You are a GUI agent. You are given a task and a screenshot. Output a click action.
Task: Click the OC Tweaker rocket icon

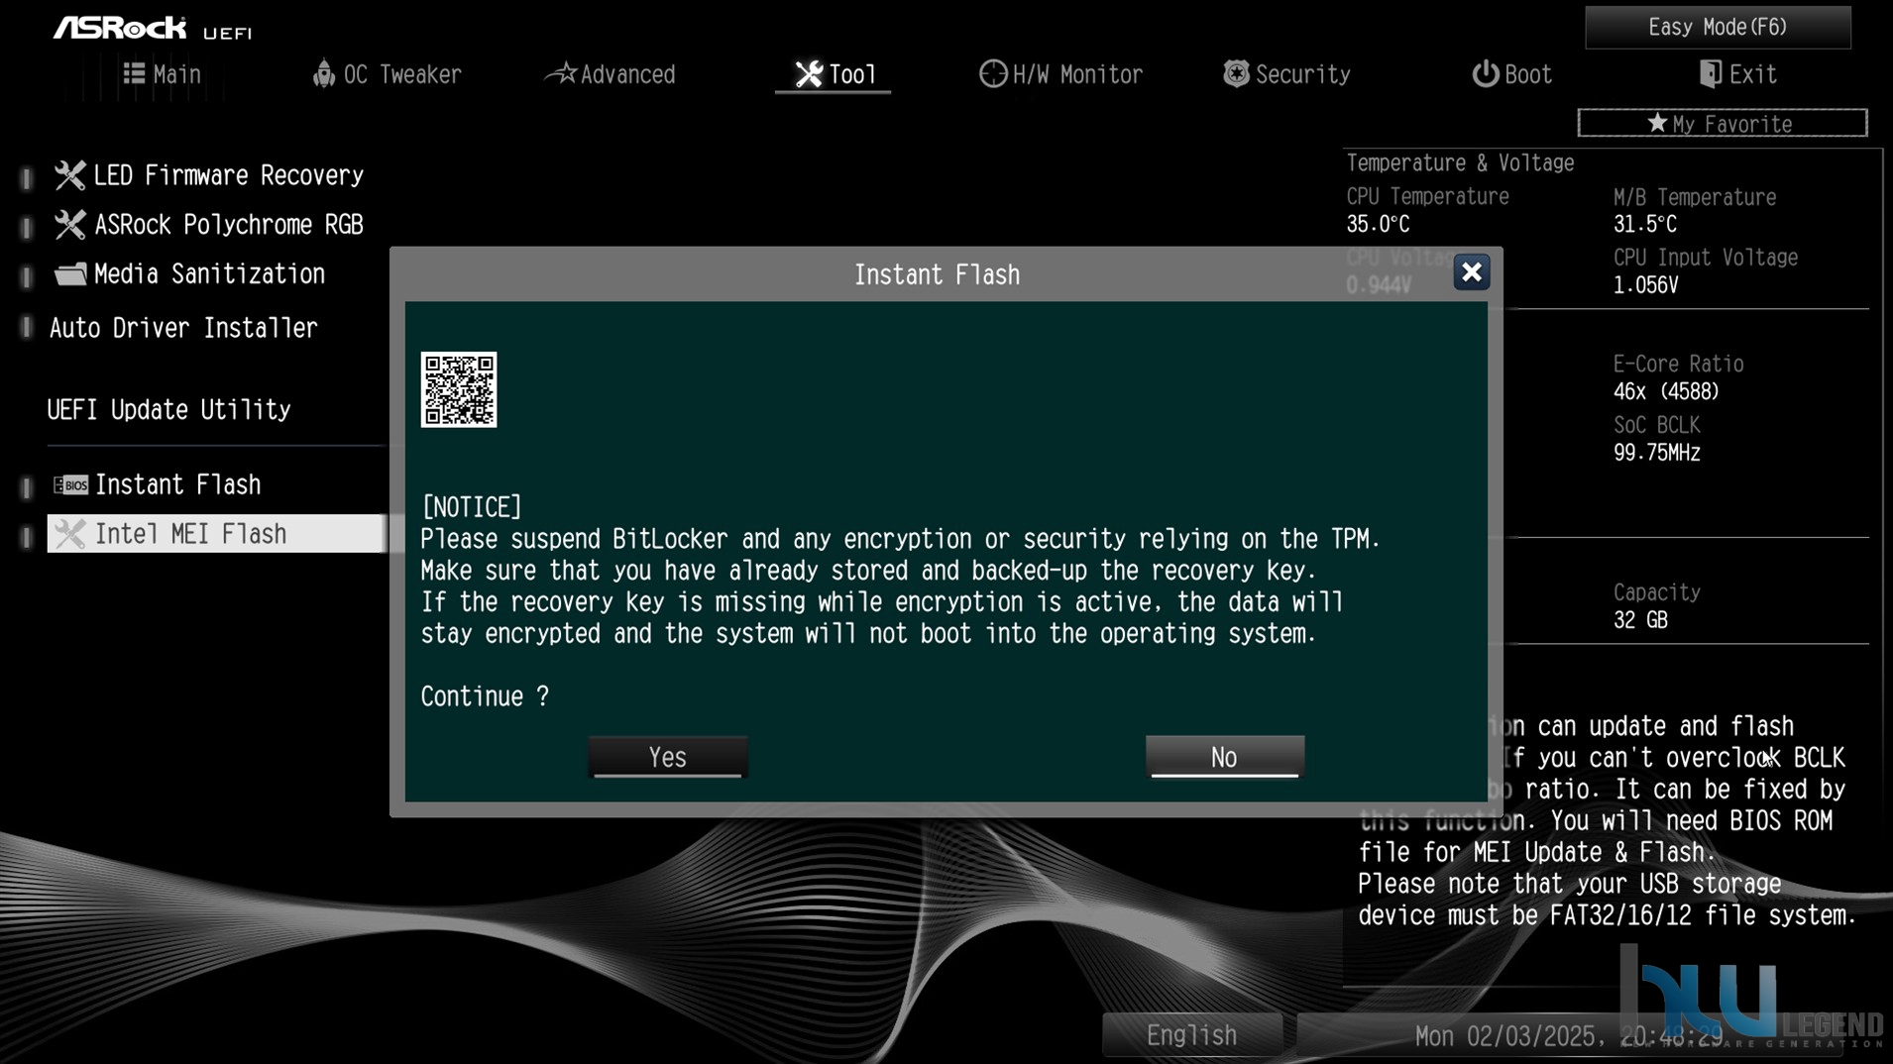pyautogui.click(x=323, y=73)
